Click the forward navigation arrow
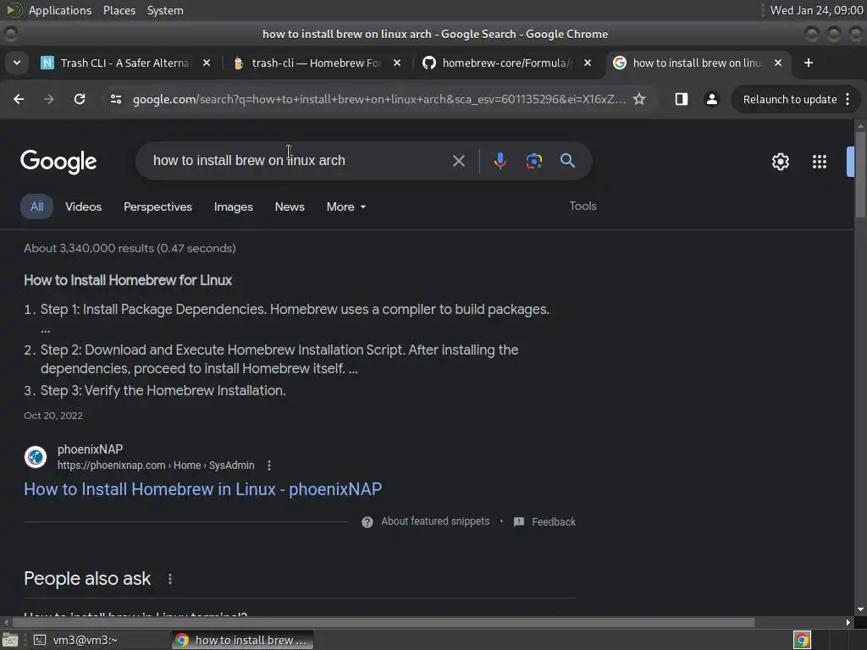867x650 pixels. coord(48,99)
